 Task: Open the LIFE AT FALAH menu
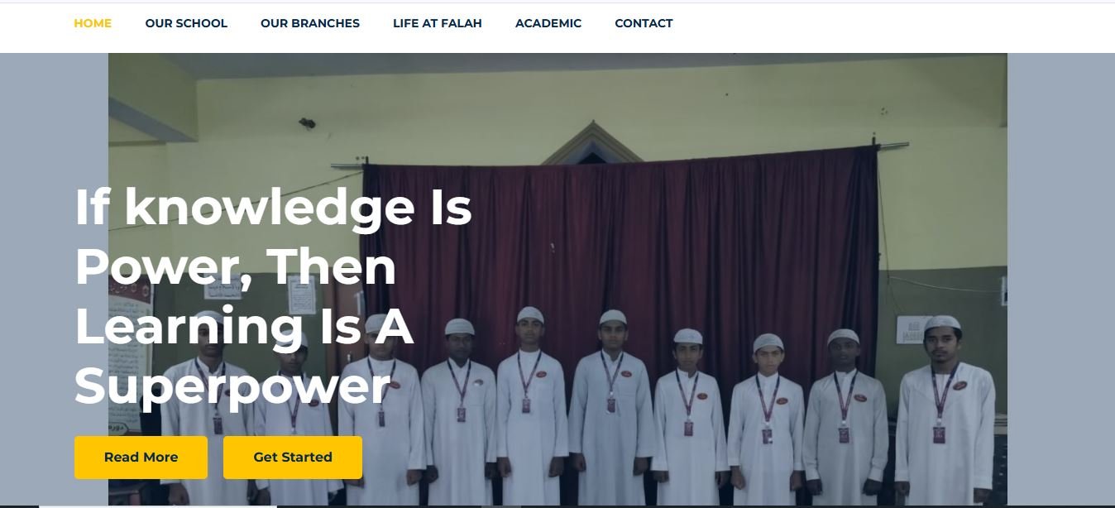coord(438,23)
